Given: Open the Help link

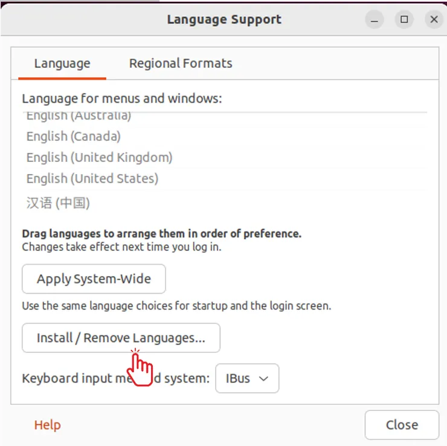Looking at the screenshot, I should 47,425.
